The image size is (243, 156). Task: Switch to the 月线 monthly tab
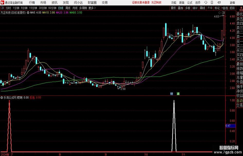point(75,8)
